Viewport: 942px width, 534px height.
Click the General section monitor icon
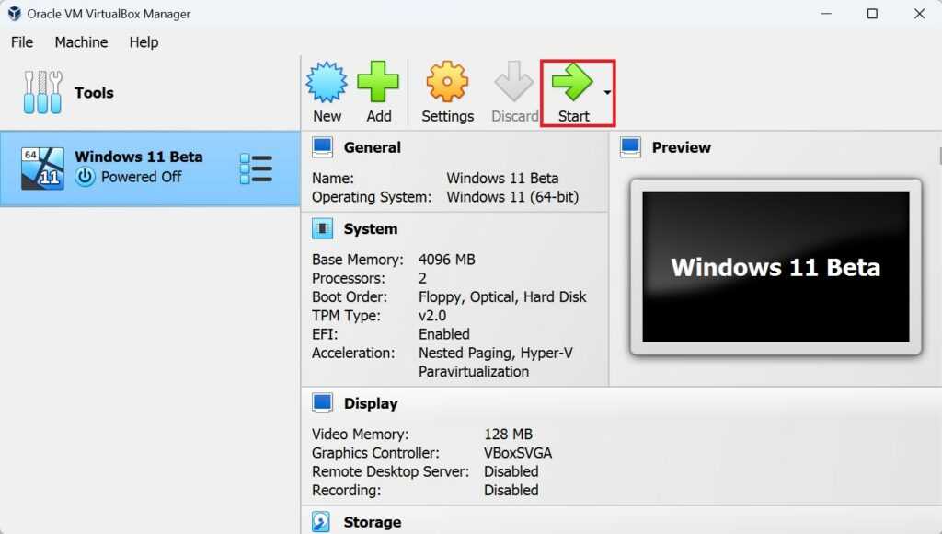click(322, 147)
